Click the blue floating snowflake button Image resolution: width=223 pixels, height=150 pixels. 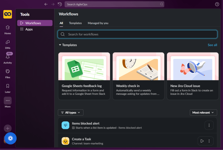click(x=11, y=138)
